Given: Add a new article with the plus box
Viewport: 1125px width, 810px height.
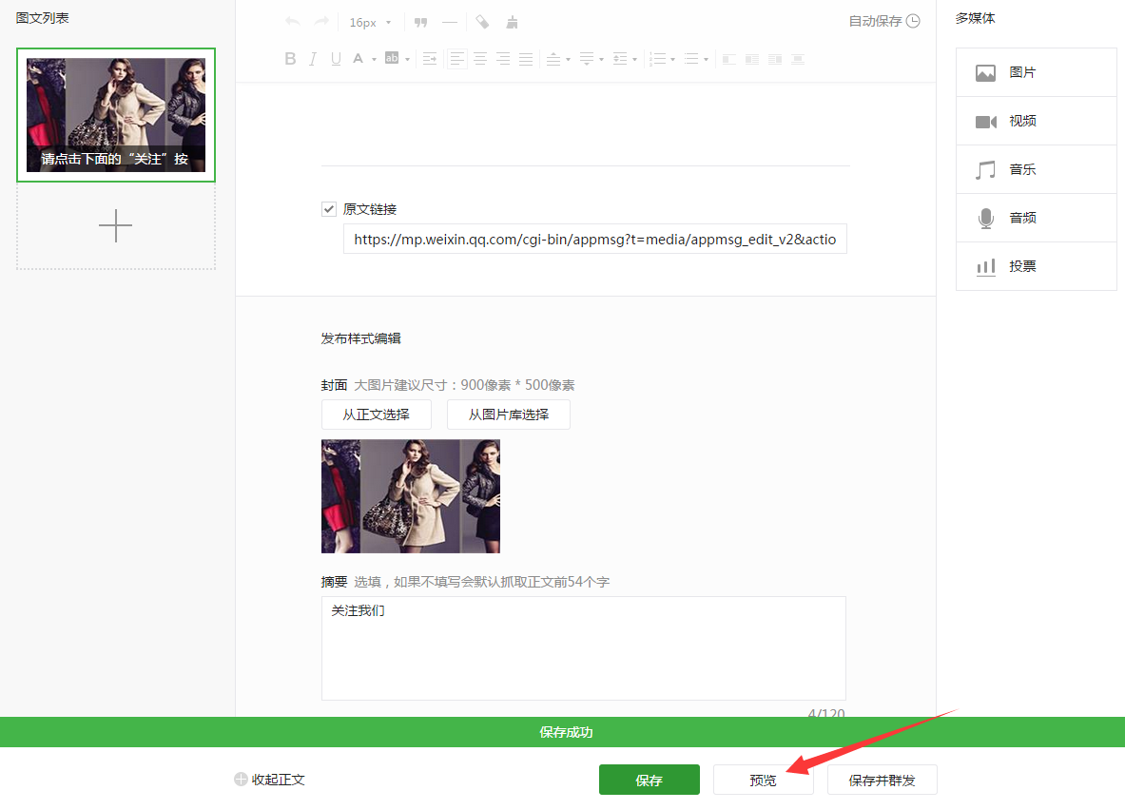Looking at the screenshot, I should click(x=116, y=226).
